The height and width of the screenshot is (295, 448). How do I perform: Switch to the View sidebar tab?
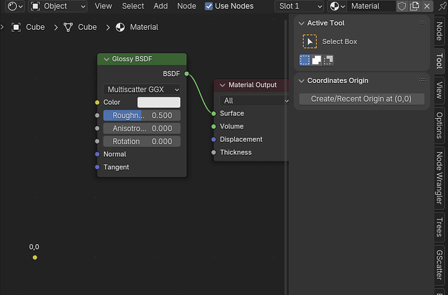click(440, 90)
